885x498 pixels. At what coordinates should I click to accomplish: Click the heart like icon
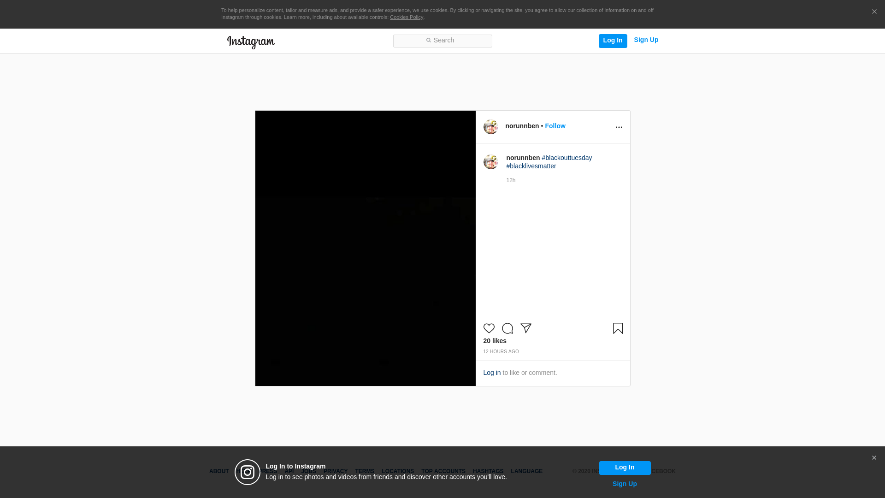pos(489,328)
